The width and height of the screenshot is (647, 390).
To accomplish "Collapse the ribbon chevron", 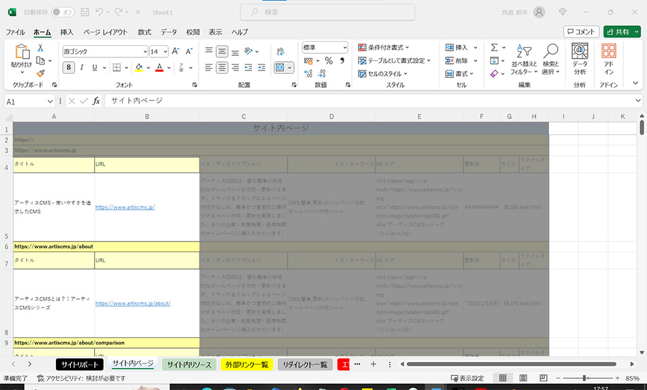I will click(636, 83).
